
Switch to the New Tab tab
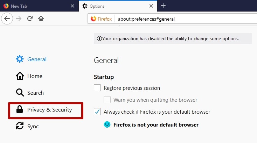(x=37, y=6)
